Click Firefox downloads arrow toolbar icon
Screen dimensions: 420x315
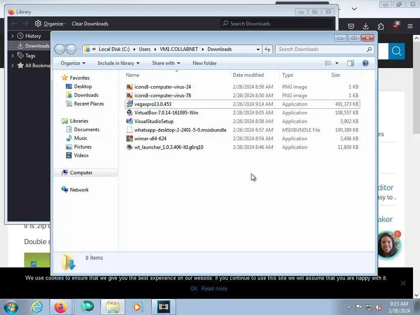(365, 26)
